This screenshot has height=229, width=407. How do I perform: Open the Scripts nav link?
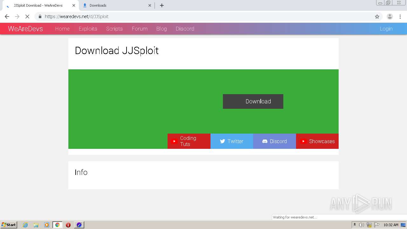coord(114,29)
